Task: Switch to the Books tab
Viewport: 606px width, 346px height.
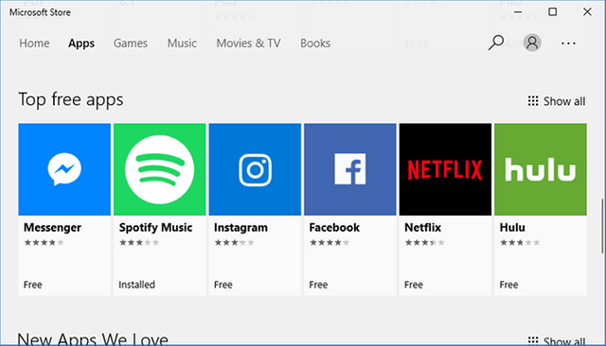Action: pos(315,43)
